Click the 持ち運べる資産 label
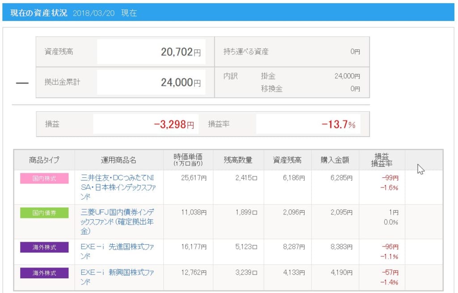The width and height of the screenshot is (458, 293). 246,52
